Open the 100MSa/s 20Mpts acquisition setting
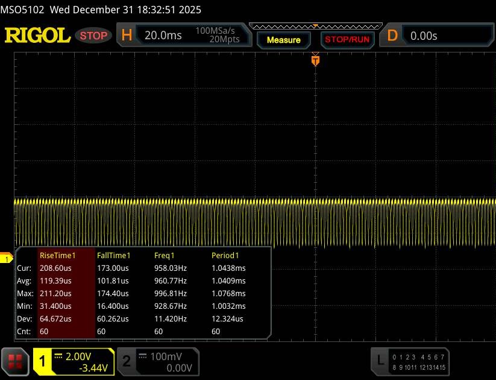Screen dimensions: 496x380 [x=217, y=36]
